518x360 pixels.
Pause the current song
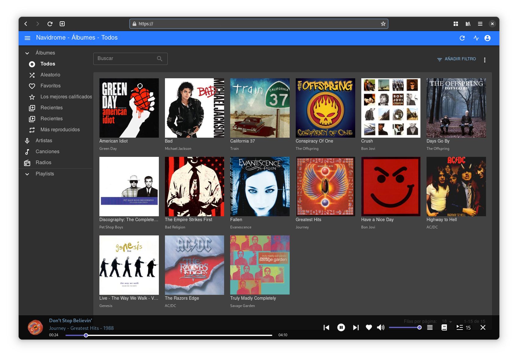coord(341,327)
